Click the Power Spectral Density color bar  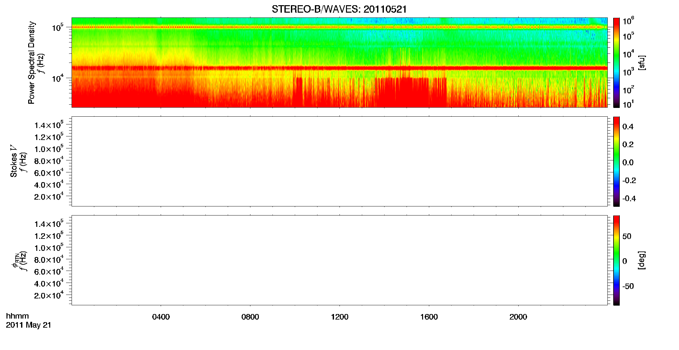pyautogui.click(x=616, y=63)
